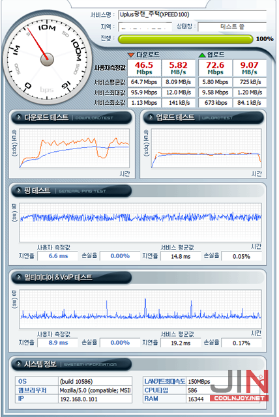Select the 1.20 MB/s upload maximum cell
This screenshot has width=279, height=417.
click(250, 93)
